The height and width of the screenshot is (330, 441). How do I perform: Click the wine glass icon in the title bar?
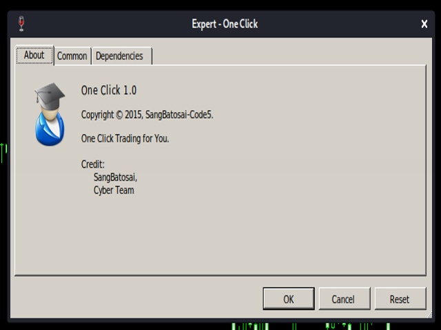(x=21, y=23)
